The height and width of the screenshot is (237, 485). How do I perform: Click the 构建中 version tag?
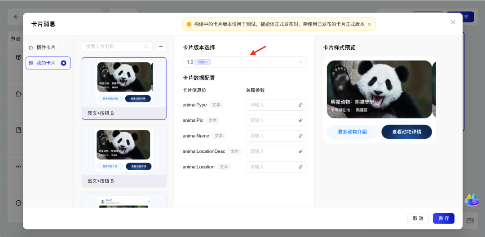(x=203, y=62)
